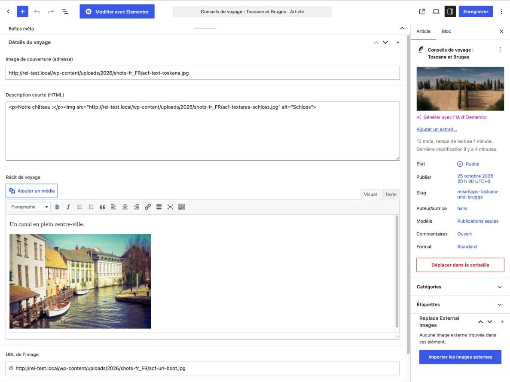Viewport: 510px width, 382px height.
Task: Align text left
Action: 113,207
